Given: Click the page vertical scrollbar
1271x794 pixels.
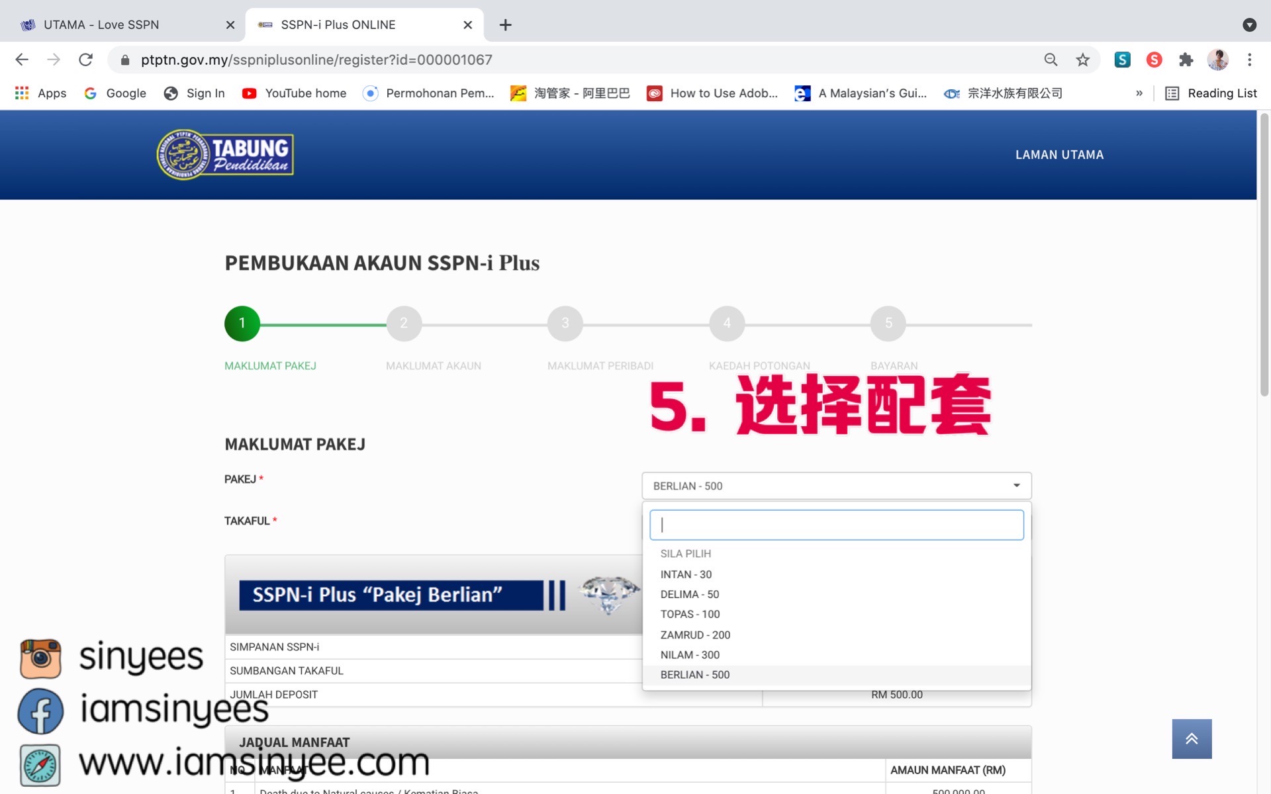Looking at the screenshot, I should pyautogui.click(x=1264, y=255).
